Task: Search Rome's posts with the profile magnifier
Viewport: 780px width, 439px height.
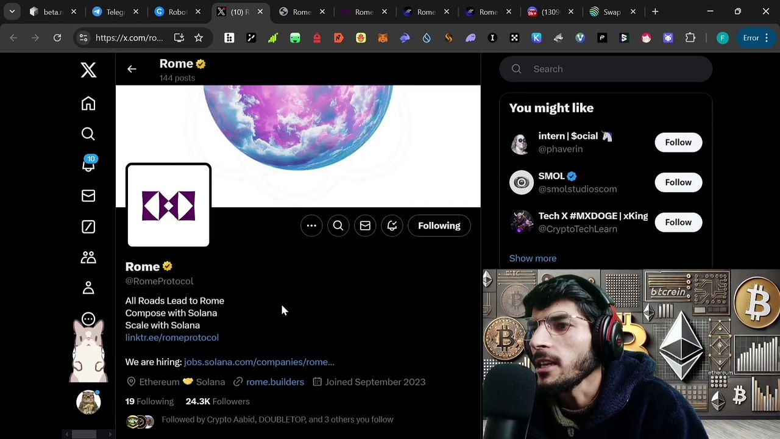Action: [x=338, y=226]
